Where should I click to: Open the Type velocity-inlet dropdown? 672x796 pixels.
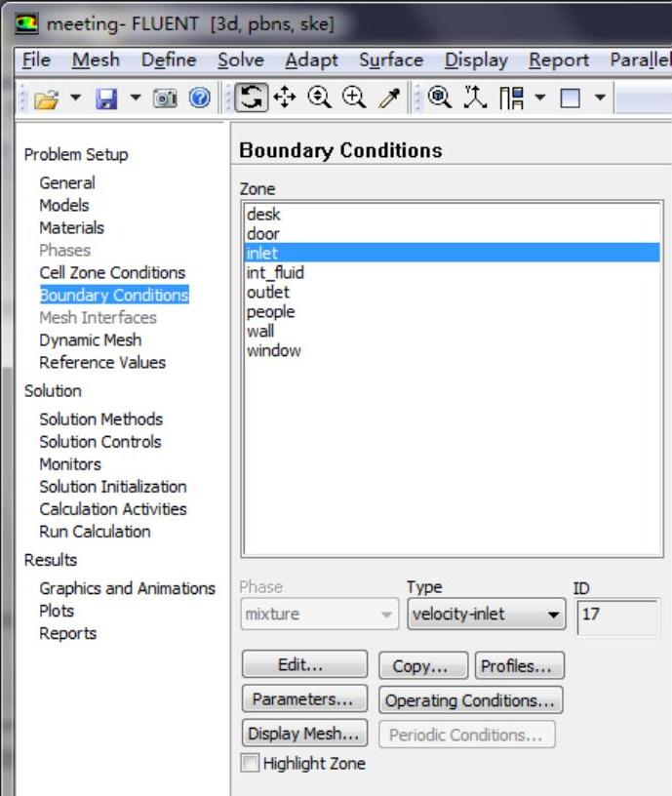487,616
